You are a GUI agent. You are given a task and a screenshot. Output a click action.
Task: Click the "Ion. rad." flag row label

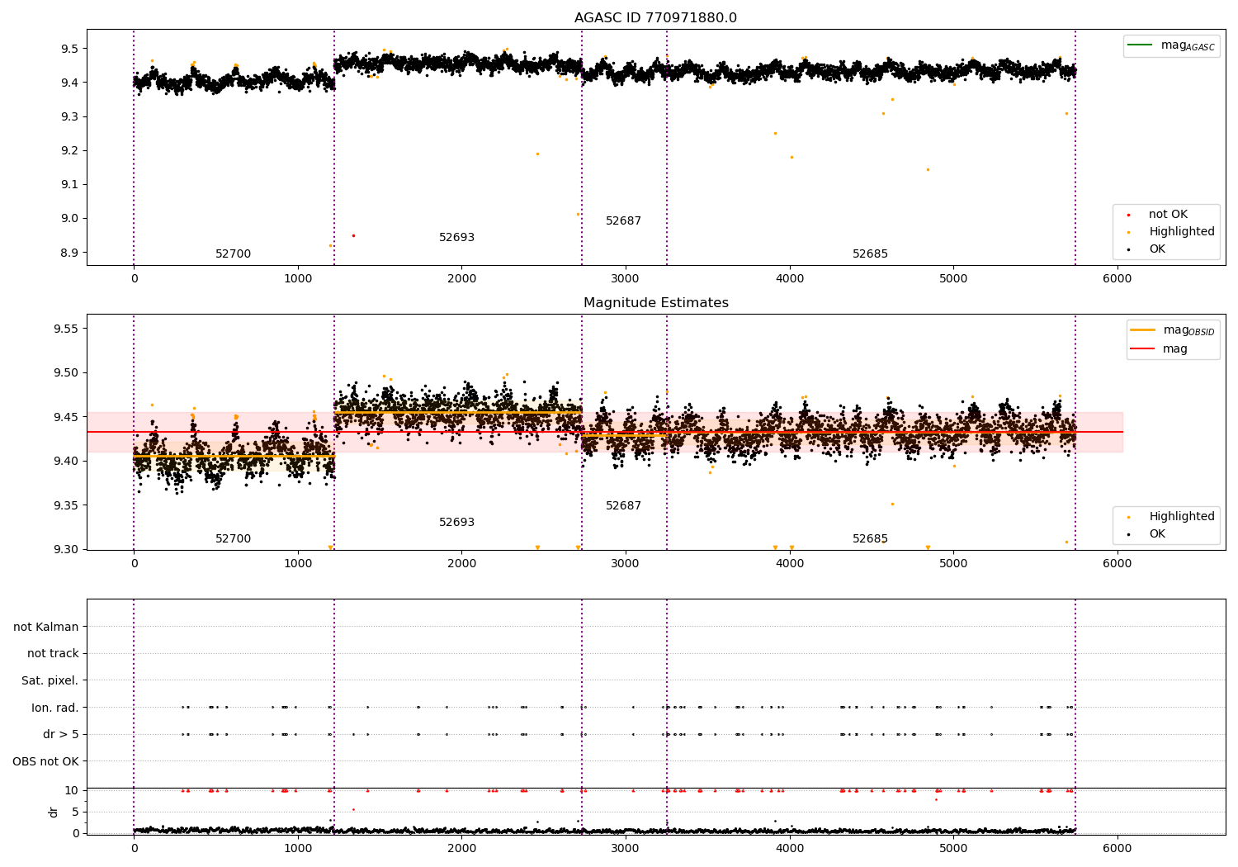(55, 708)
